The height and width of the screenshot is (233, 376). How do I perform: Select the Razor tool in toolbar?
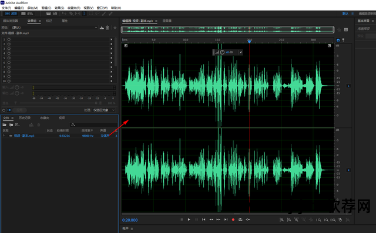coord(71,13)
